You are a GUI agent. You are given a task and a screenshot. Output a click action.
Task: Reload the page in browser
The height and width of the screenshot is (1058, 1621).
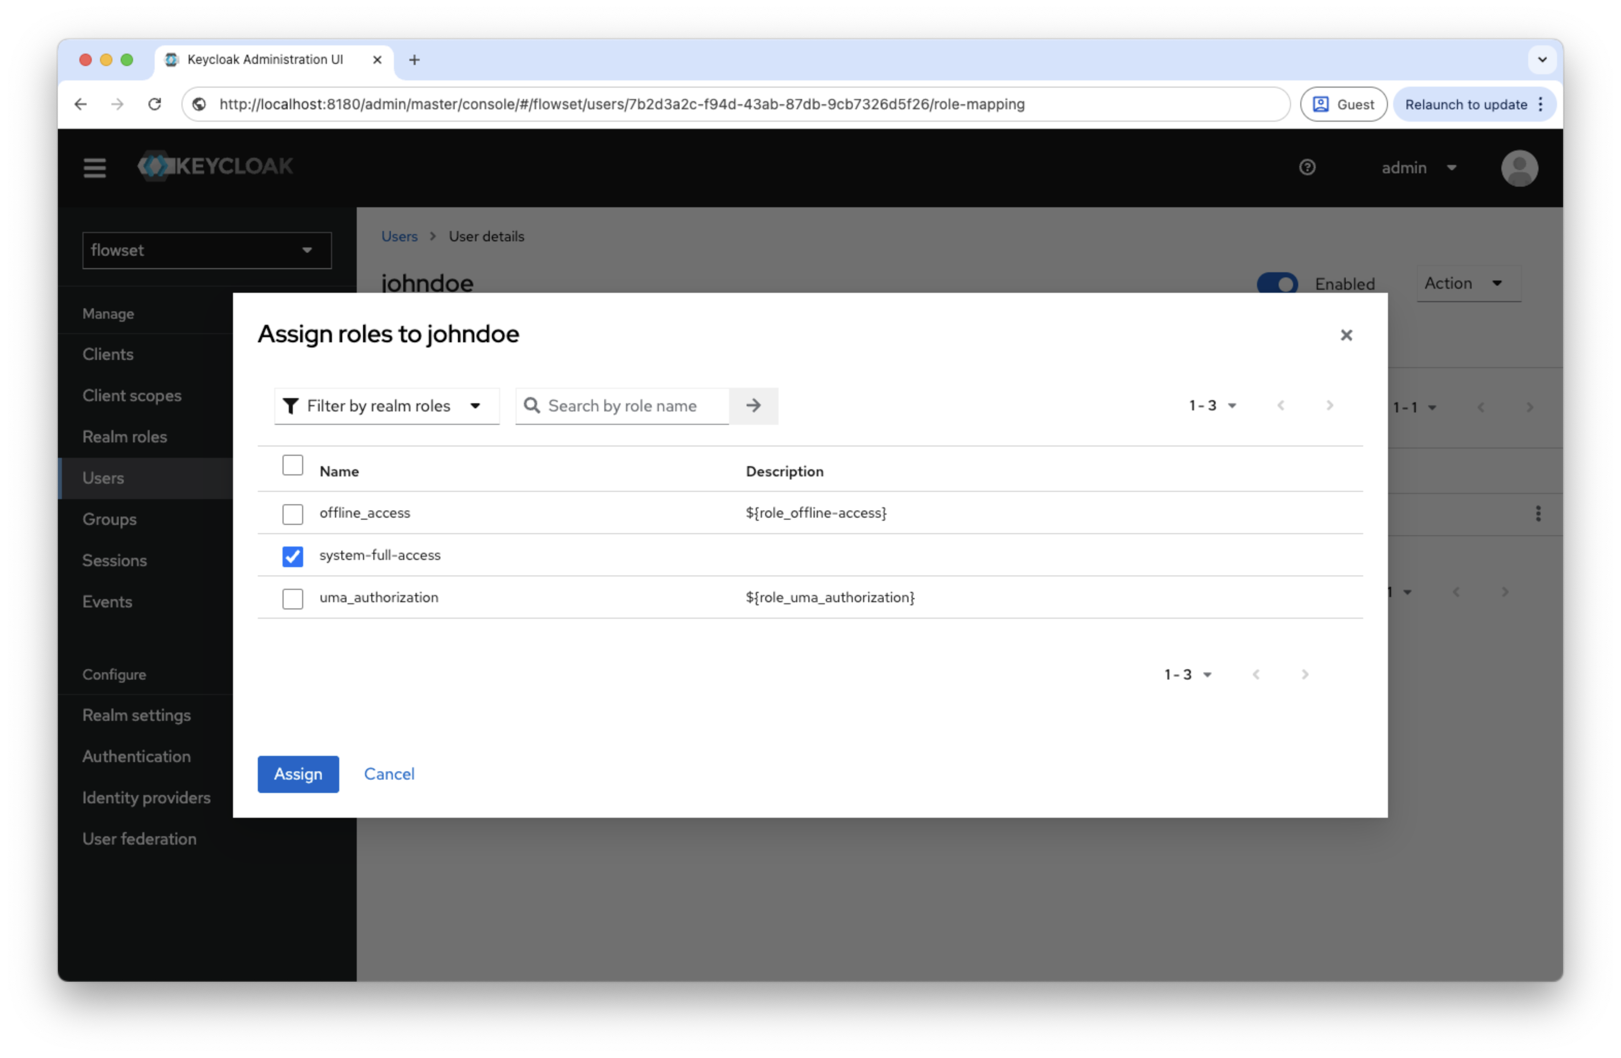coord(155,104)
